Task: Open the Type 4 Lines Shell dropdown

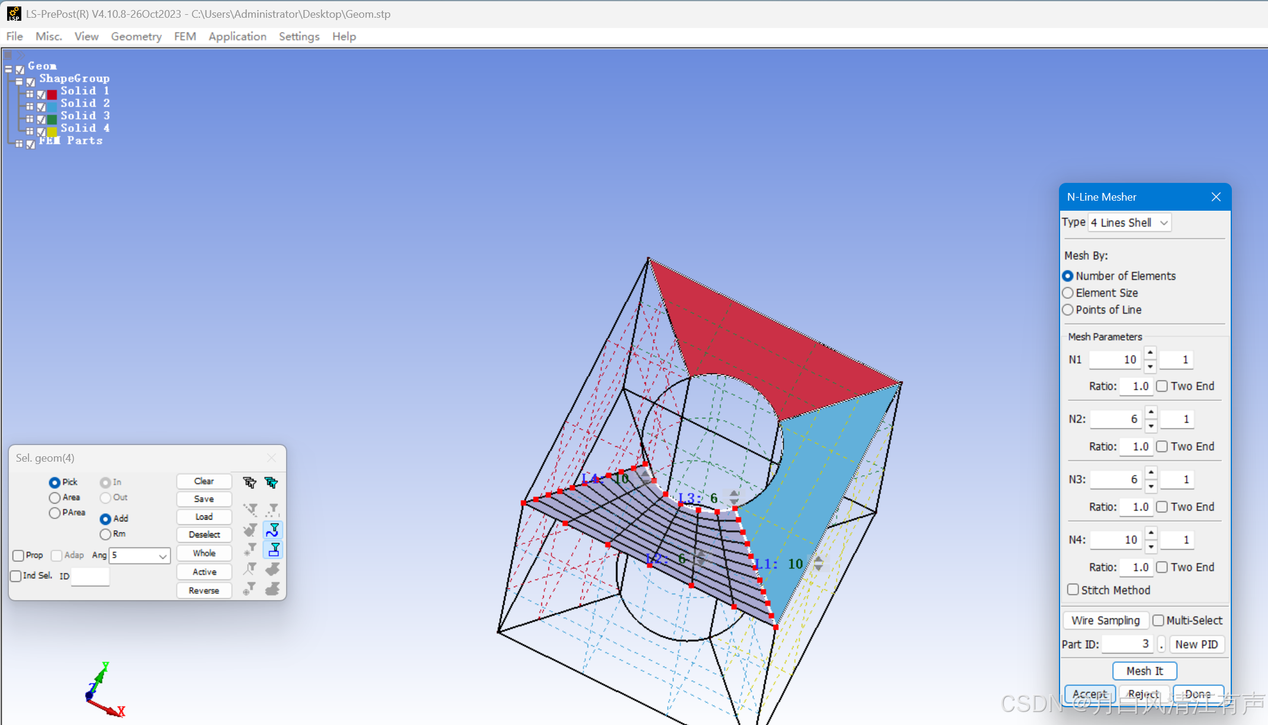Action: coord(1129,223)
